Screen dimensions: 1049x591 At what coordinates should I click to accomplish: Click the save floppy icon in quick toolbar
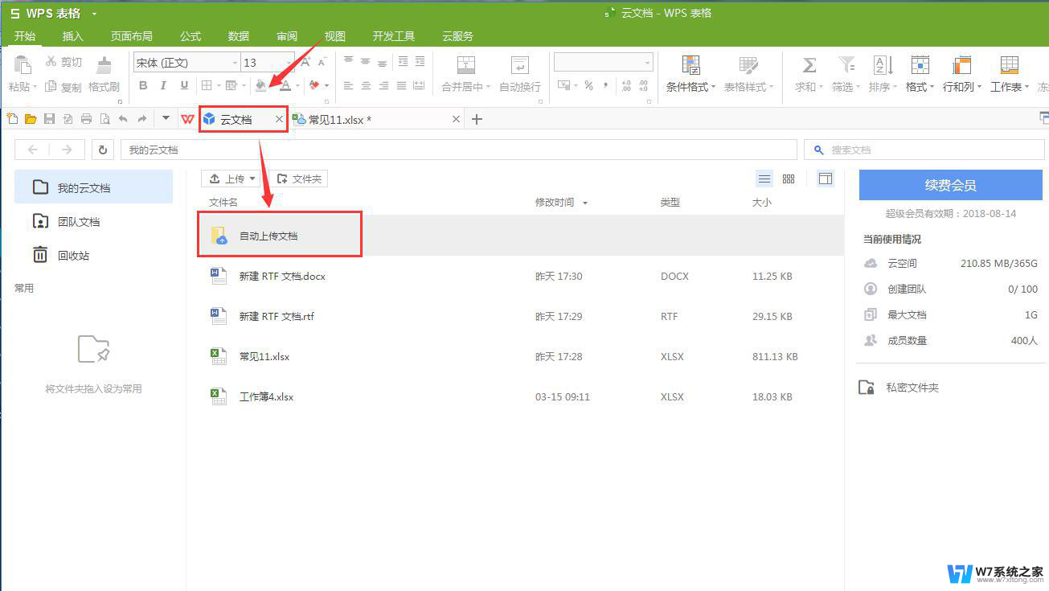click(x=49, y=119)
